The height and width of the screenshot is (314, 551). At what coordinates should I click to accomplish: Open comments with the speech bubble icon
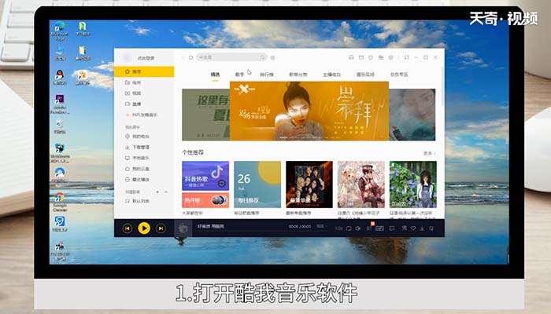point(392,228)
